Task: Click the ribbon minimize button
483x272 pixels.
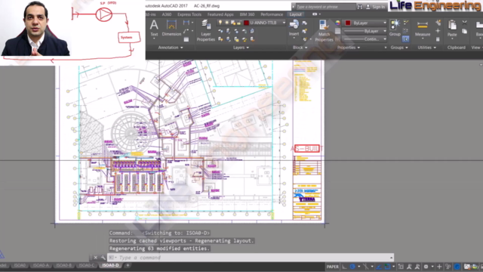Action: coord(315,14)
